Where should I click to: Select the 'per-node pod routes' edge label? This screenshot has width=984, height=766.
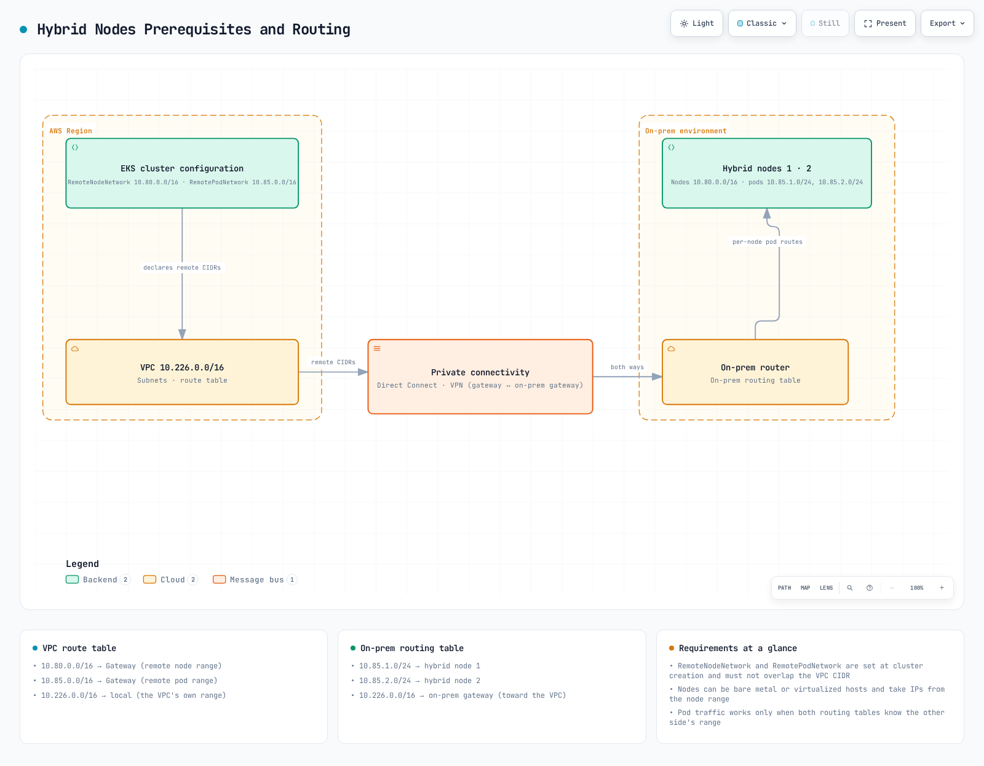[768, 241]
